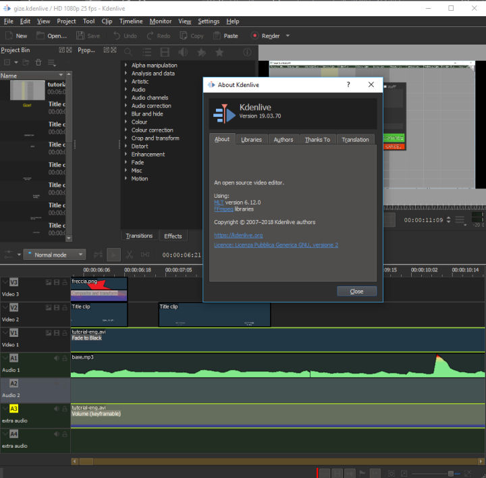Viewport: 486px width, 478px height.
Task: Click the effects list view icon
Action: pyautogui.click(x=146, y=52)
